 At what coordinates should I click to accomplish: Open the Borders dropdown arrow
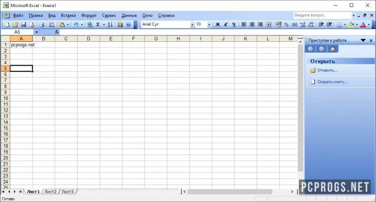click(x=345, y=24)
